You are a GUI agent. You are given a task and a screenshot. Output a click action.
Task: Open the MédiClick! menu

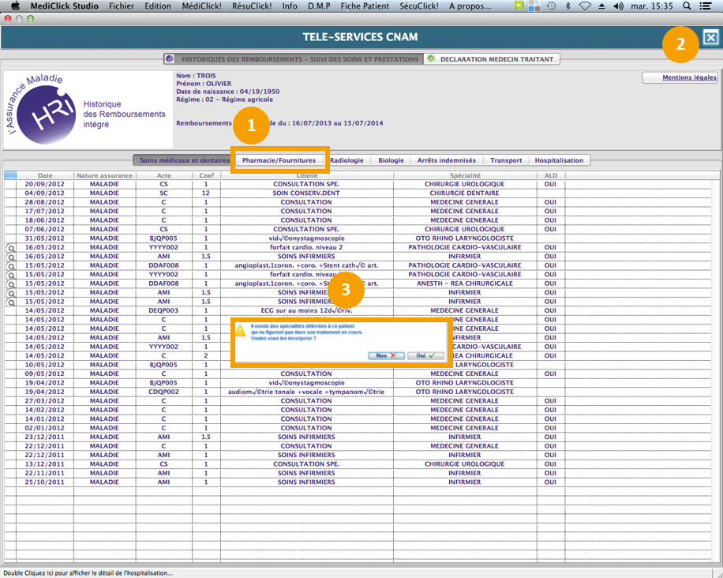coord(201,6)
